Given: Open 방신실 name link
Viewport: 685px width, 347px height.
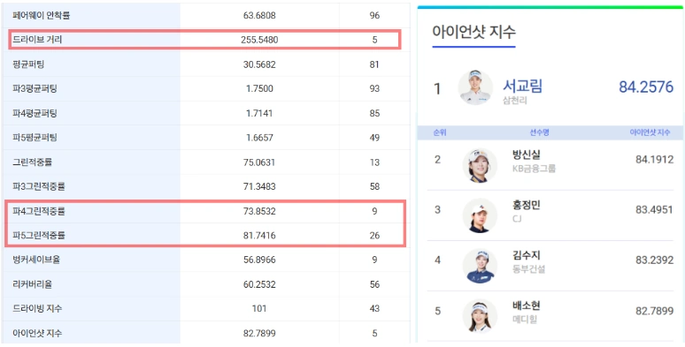Looking at the screenshot, I should 526,155.
